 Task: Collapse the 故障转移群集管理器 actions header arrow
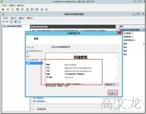click(x=144, y=30)
